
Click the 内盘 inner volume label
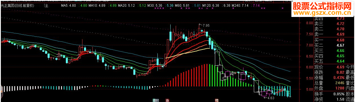pyautogui.click(x=350, y=88)
